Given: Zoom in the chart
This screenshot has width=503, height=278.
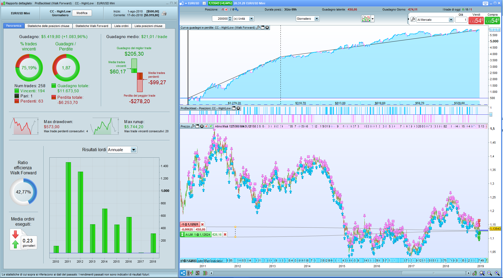Looking at the screenshot, I should click(497, 273).
